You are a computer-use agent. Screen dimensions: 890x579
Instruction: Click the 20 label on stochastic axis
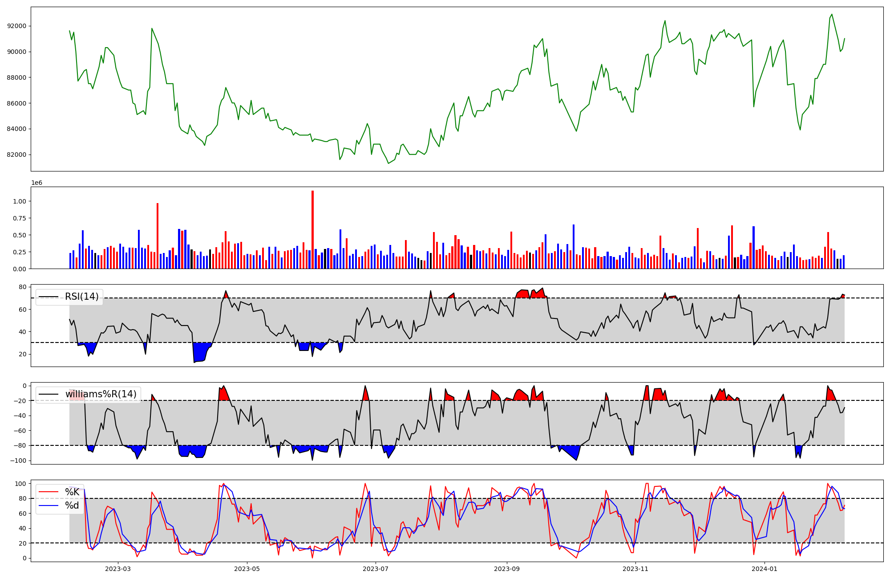[22, 543]
